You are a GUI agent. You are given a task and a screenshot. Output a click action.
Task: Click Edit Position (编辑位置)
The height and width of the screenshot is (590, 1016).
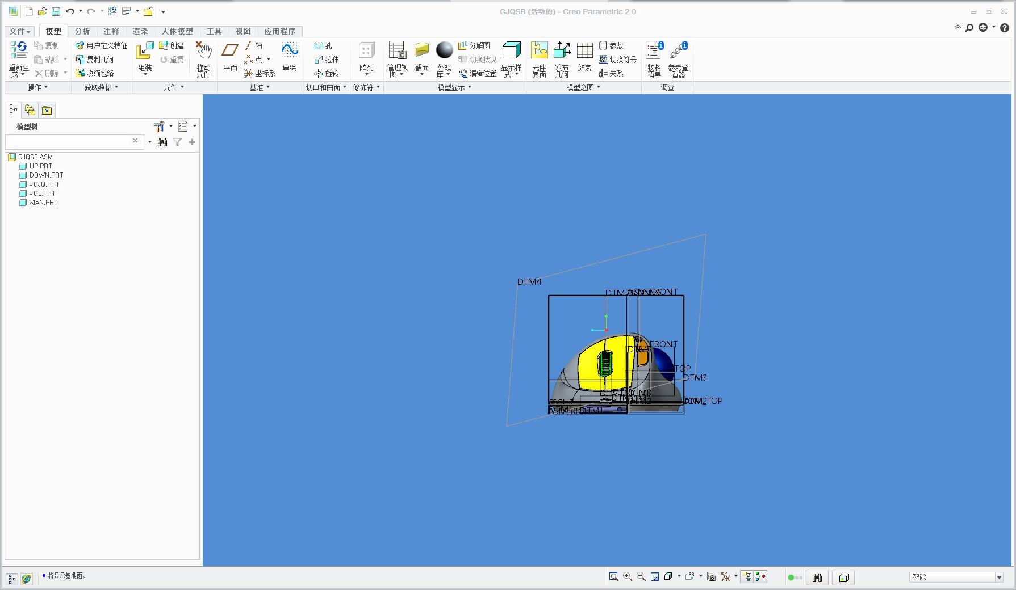(478, 73)
